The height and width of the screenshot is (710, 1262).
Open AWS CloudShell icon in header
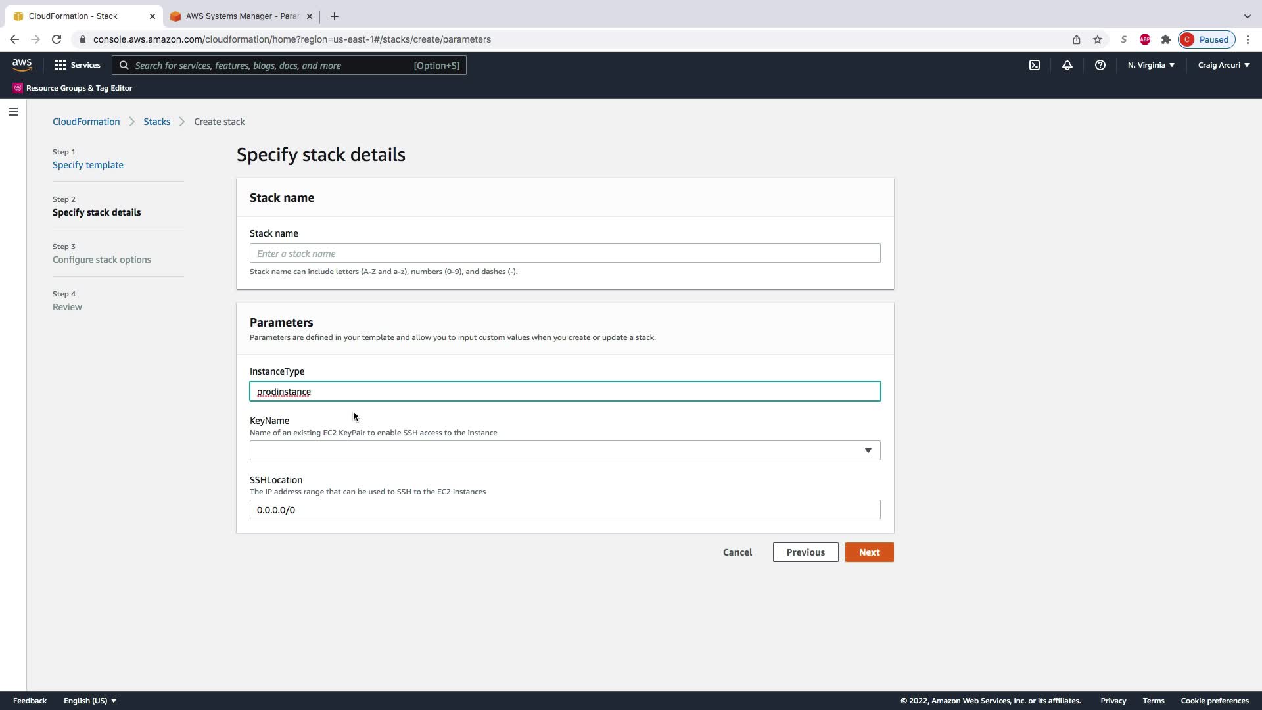(1035, 65)
